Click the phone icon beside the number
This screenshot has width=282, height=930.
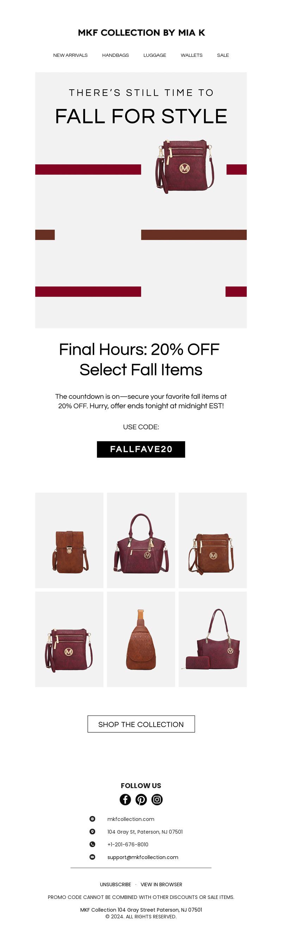point(92,844)
